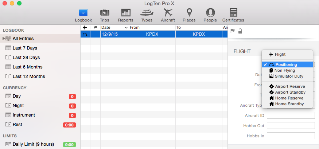Choose Simulator Duty from the type menu
Image resolution: width=319 pixels, height=149 pixels.
click(x=287, y=76)
